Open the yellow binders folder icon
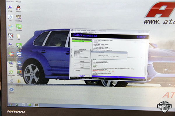The width and height of the screenshot is (175, 116). [19, 37]
